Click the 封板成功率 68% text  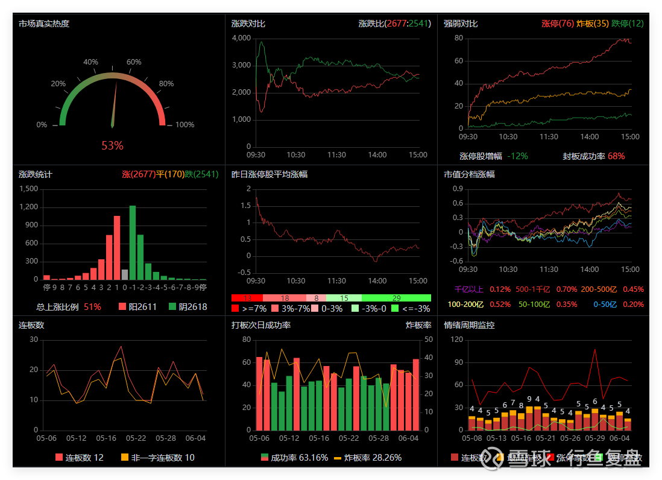[593, 156]
